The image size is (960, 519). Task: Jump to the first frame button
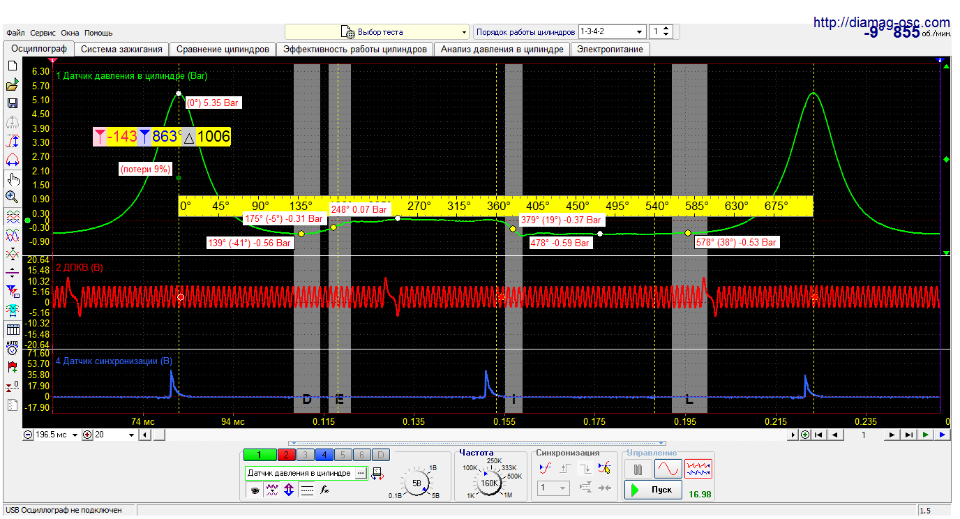point(819,435)
